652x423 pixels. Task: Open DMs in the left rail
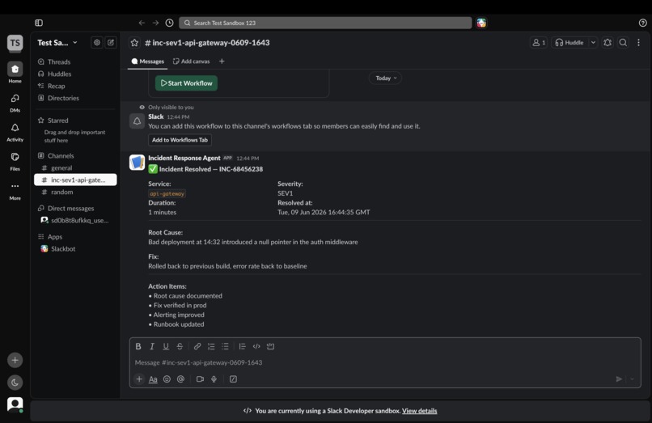(x=15, y=103)
